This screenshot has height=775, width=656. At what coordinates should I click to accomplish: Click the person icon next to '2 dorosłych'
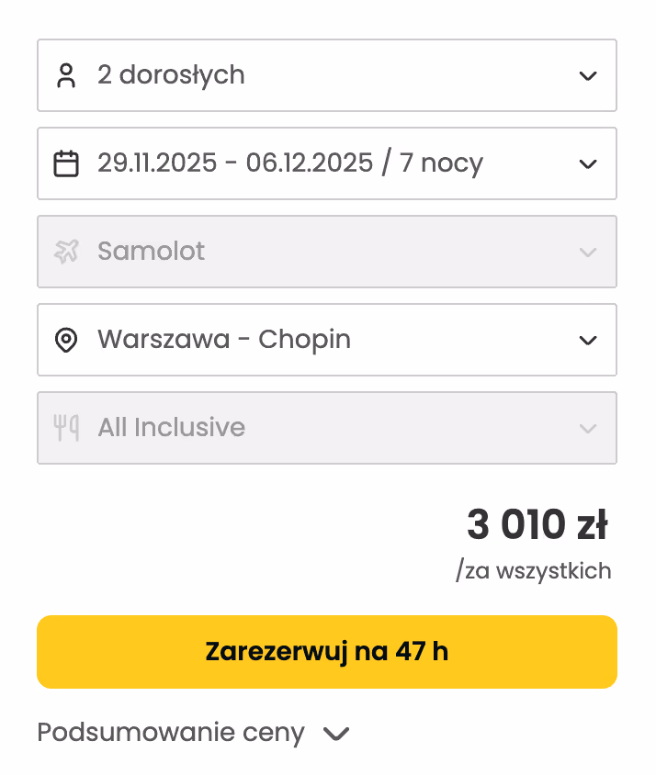pos(67,75)
